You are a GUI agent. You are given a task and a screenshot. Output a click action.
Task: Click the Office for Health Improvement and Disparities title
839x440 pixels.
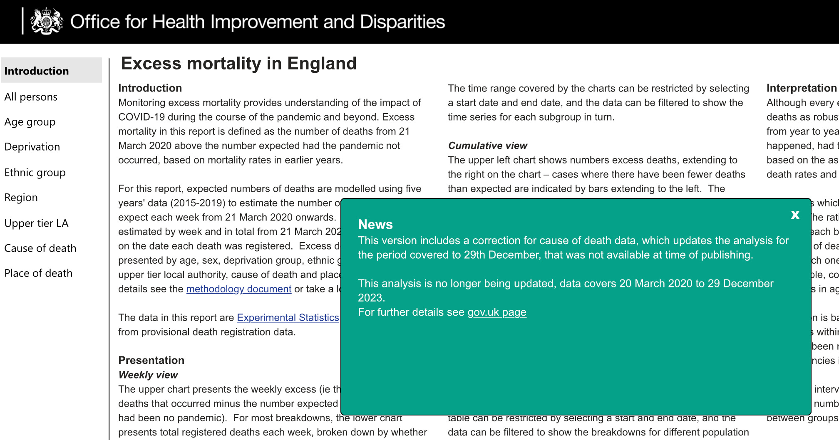pos(258,22)
